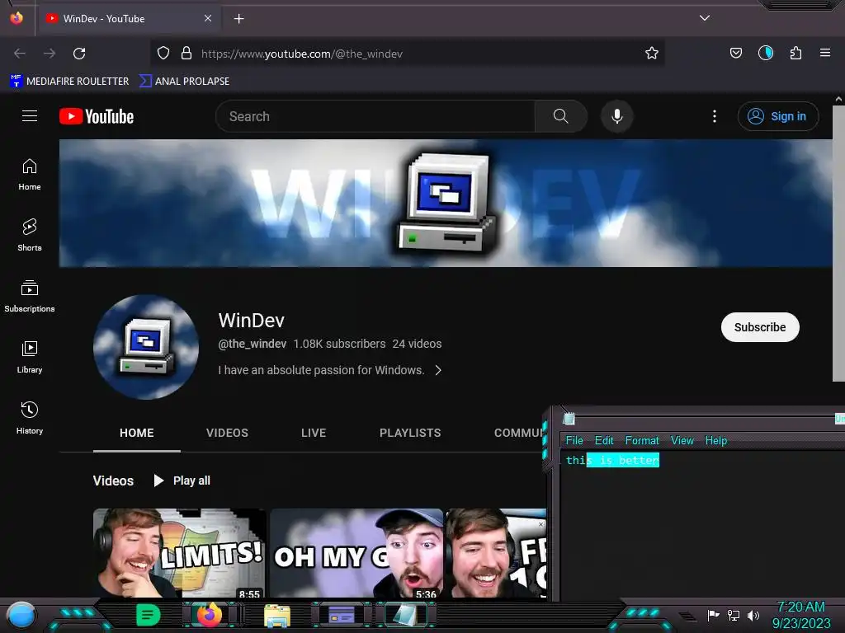Open Notepad File menu
The width and height of the screenshot is (845, 633).
[574, 440]
